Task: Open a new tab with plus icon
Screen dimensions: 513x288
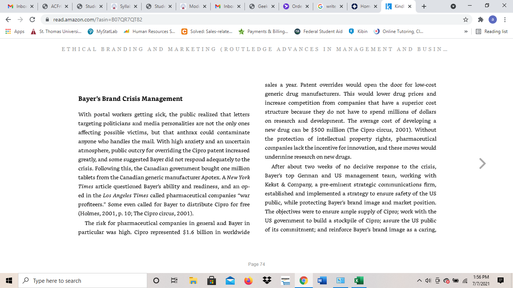Action: pos(424,6)
